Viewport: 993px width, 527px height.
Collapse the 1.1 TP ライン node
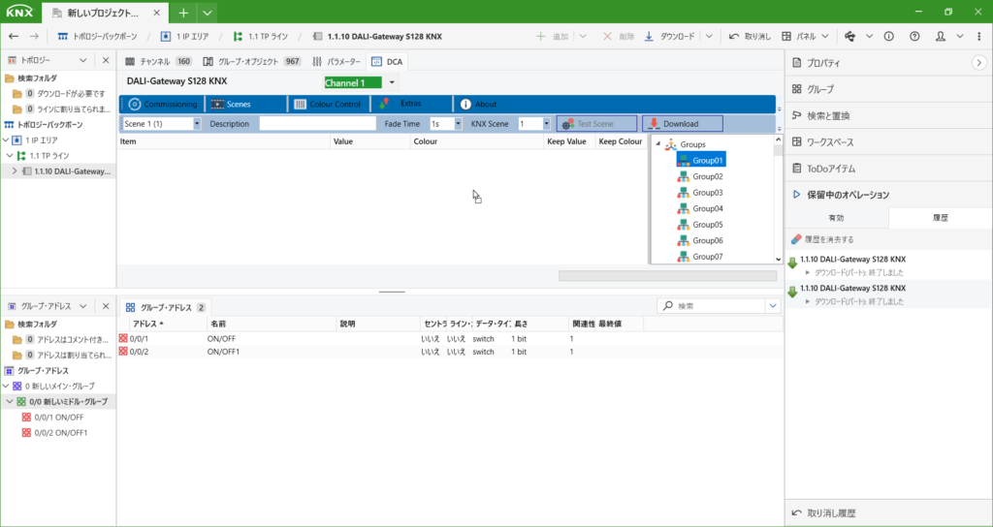click(x=11, y=156)
